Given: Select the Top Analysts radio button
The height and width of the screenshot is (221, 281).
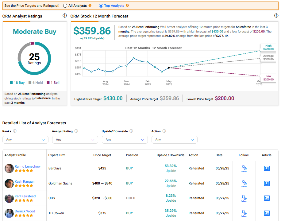Looking at the screenshot, I should click(101, 6).
